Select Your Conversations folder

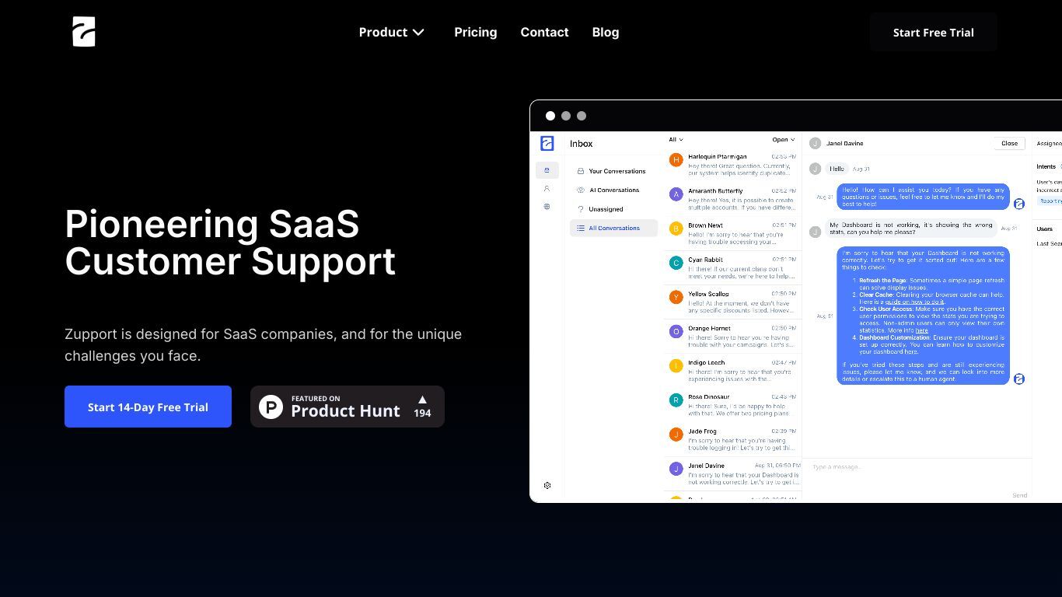(x=613, y=171)
